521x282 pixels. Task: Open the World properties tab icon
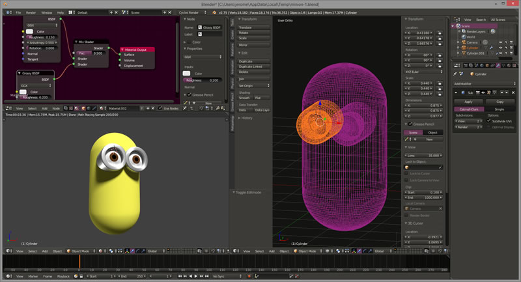click(481, 65)
